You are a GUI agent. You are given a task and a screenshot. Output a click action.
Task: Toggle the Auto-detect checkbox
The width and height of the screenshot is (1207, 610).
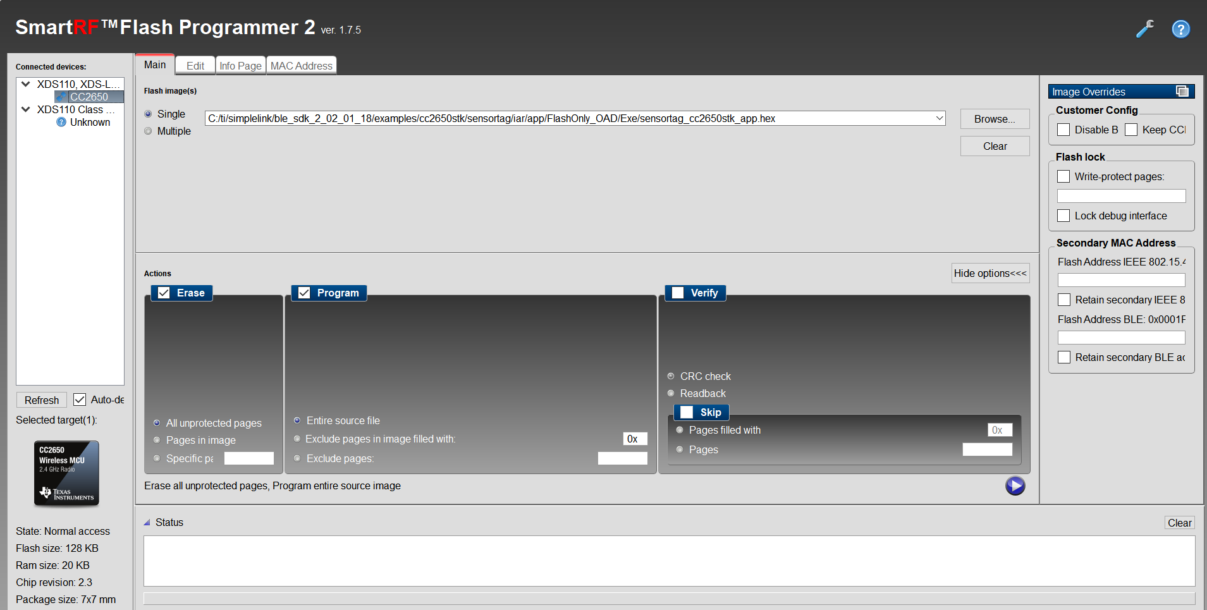tap(80, 400)
